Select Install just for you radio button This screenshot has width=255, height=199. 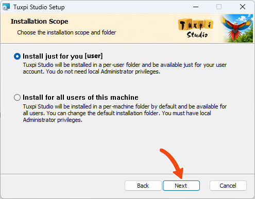[17, 56]
